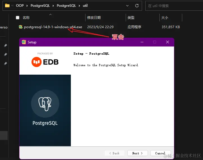
Task: Expand hidden breadcrumb path with « symbol
Action: 12,5
